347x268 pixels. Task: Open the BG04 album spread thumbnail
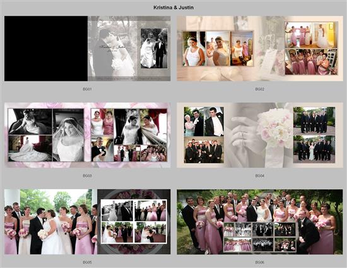coord(260,135)
